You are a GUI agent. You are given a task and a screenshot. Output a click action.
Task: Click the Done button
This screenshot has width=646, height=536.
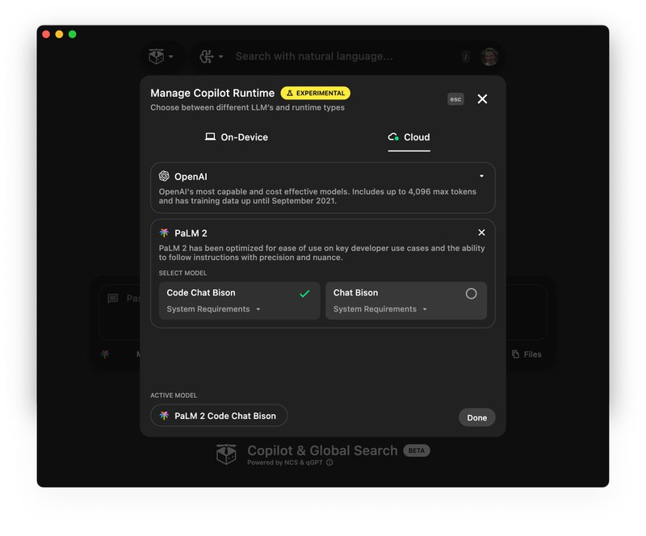click(x=476, y=417)
